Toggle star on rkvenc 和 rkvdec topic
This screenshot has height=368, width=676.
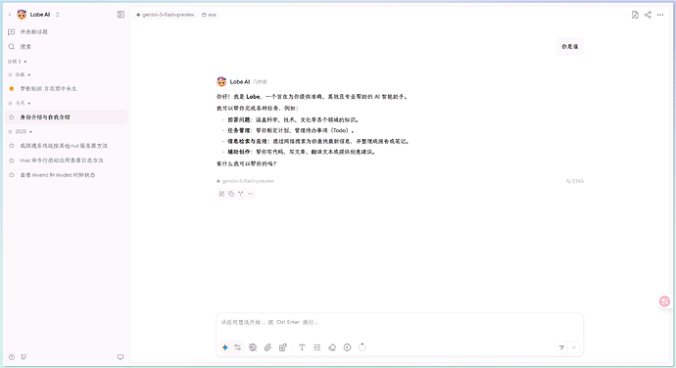tap(12, 175)
